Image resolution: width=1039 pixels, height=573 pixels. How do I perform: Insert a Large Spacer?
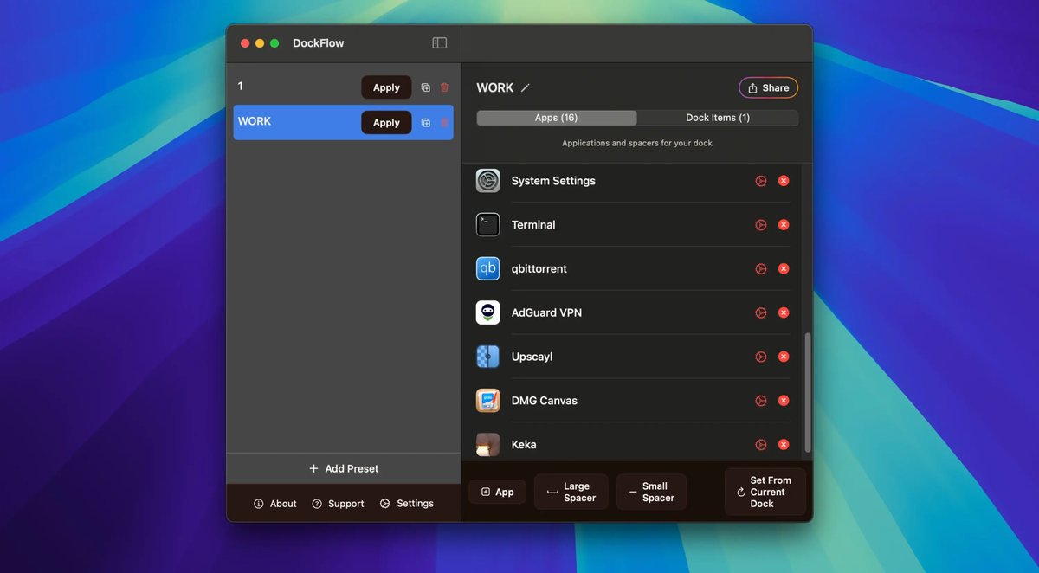[571, 491]
